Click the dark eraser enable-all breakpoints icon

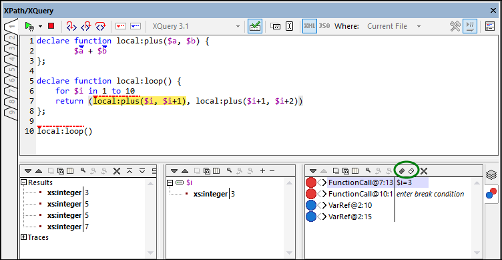tap(402, 171)
